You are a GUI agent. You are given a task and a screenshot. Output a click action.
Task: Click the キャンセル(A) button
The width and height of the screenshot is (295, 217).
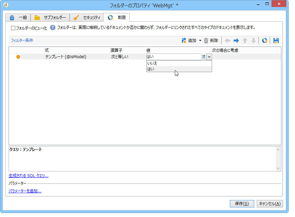coord(270,204)
